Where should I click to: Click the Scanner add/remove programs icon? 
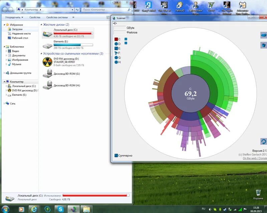[x=264, y=35]
